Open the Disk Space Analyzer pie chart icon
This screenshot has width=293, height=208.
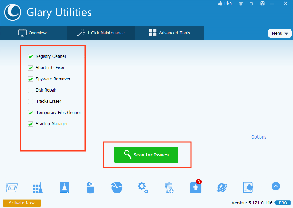[x=117, y=187]
